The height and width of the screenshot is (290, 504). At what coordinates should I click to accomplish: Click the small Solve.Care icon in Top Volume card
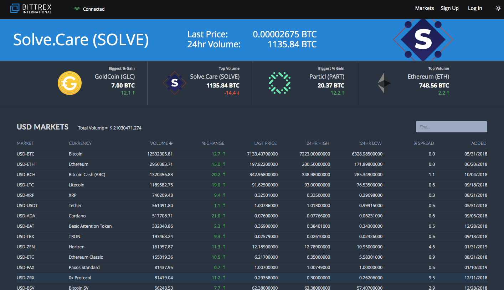pyautogui.click(x=175, y=83)
